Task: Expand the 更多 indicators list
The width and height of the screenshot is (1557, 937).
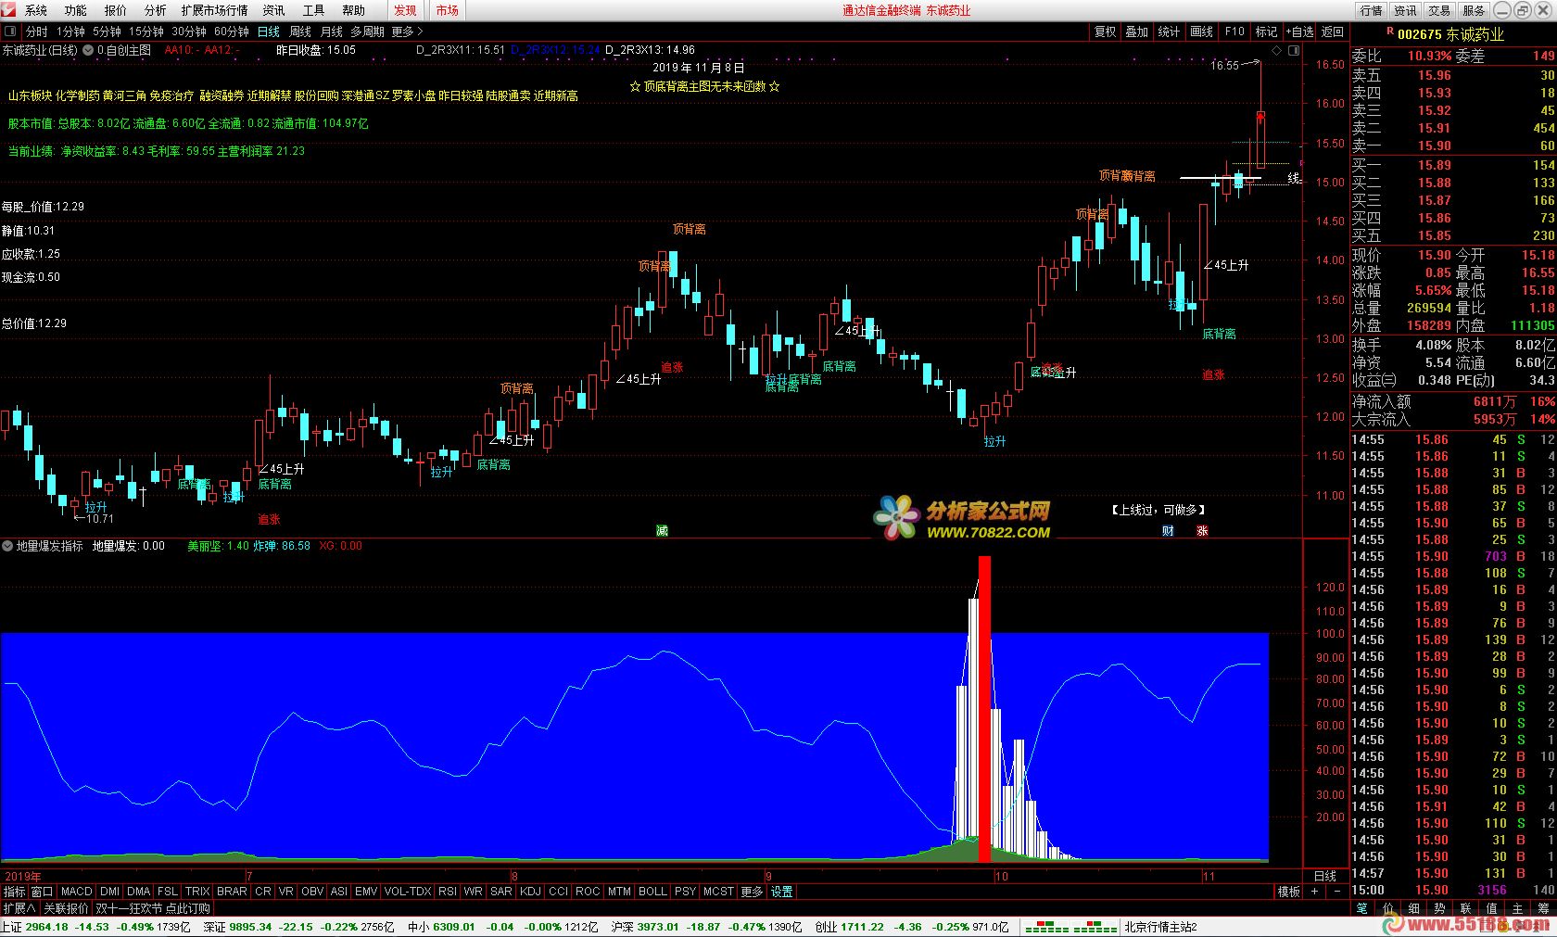Action: pos(752,892)
